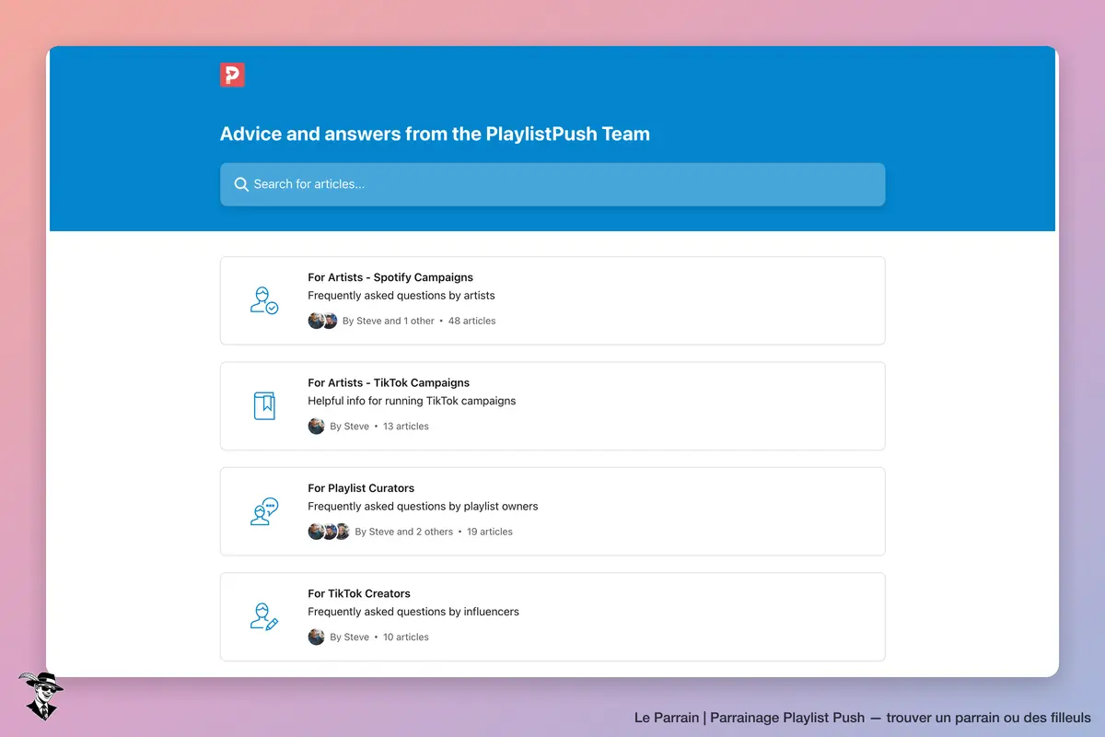The height and width of the screenshot is (737, 1105).
Task: Click the Playlist Curators chat person icon
Action: [264, 511]
